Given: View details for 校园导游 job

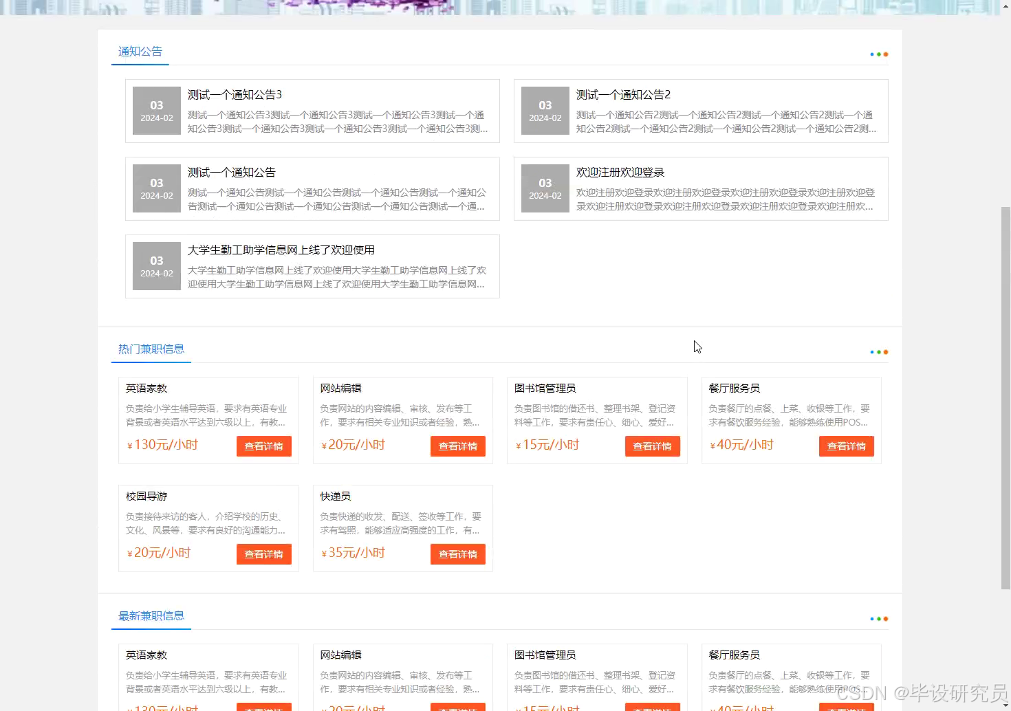Looking at the screenshot, I should (x=264, y=554).
